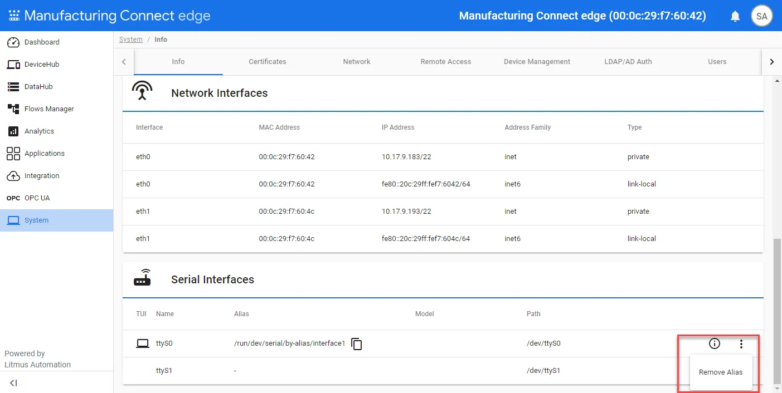Open Applications in the sidebar

pos(56,154)
